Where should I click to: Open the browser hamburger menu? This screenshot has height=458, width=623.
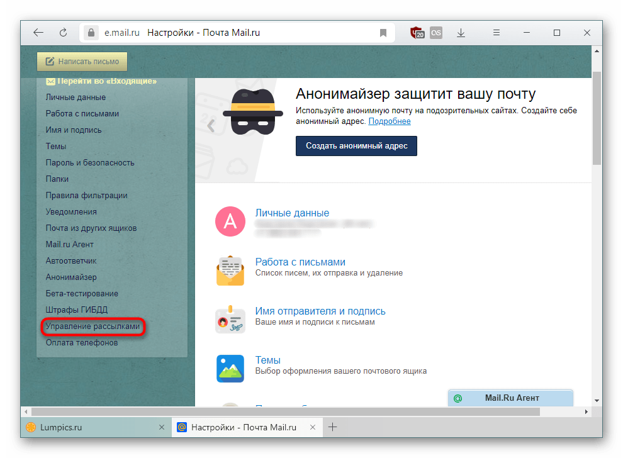[497, 33]
